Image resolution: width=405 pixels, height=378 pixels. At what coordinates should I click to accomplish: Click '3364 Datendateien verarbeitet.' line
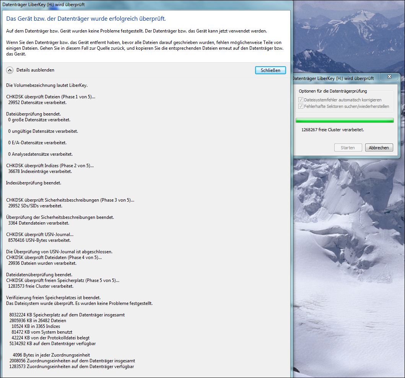(39, 223)
